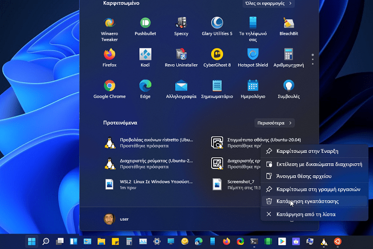The image size is (373, 249).
Task: Open Settings gear on taskbar
Action: [x=157, y=242]
